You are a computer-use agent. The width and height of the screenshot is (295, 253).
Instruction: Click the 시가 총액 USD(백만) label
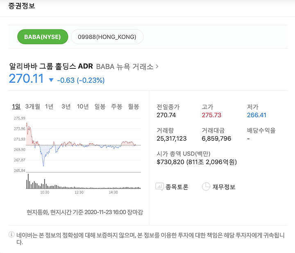[184, 154]
